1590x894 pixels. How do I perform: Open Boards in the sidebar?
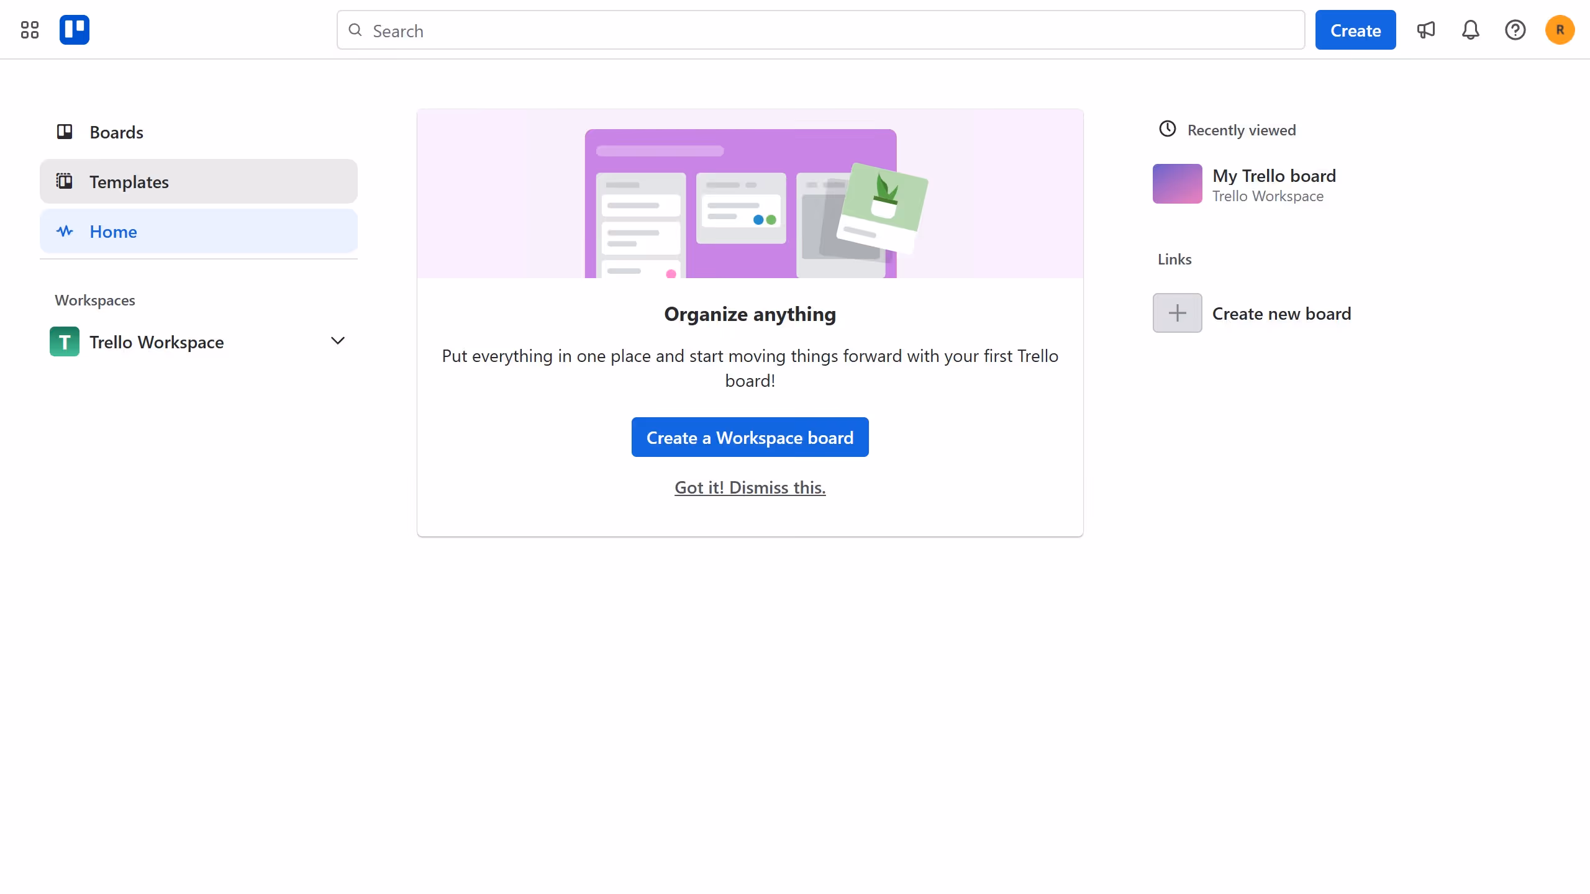coord(199,132)
